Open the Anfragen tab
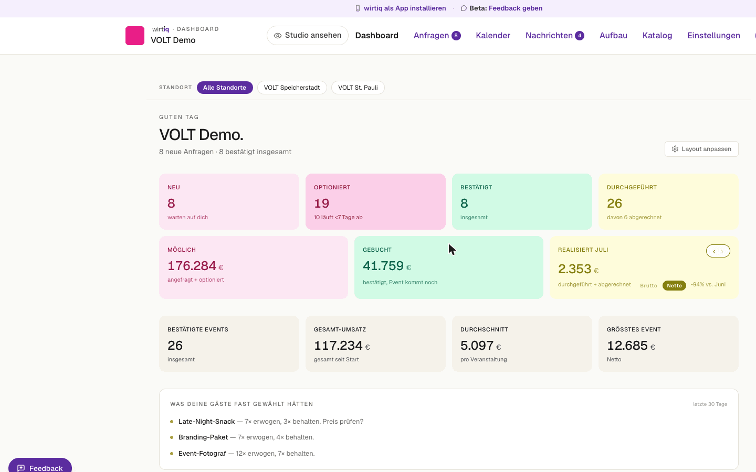756x472 pixels. [437, 36]
